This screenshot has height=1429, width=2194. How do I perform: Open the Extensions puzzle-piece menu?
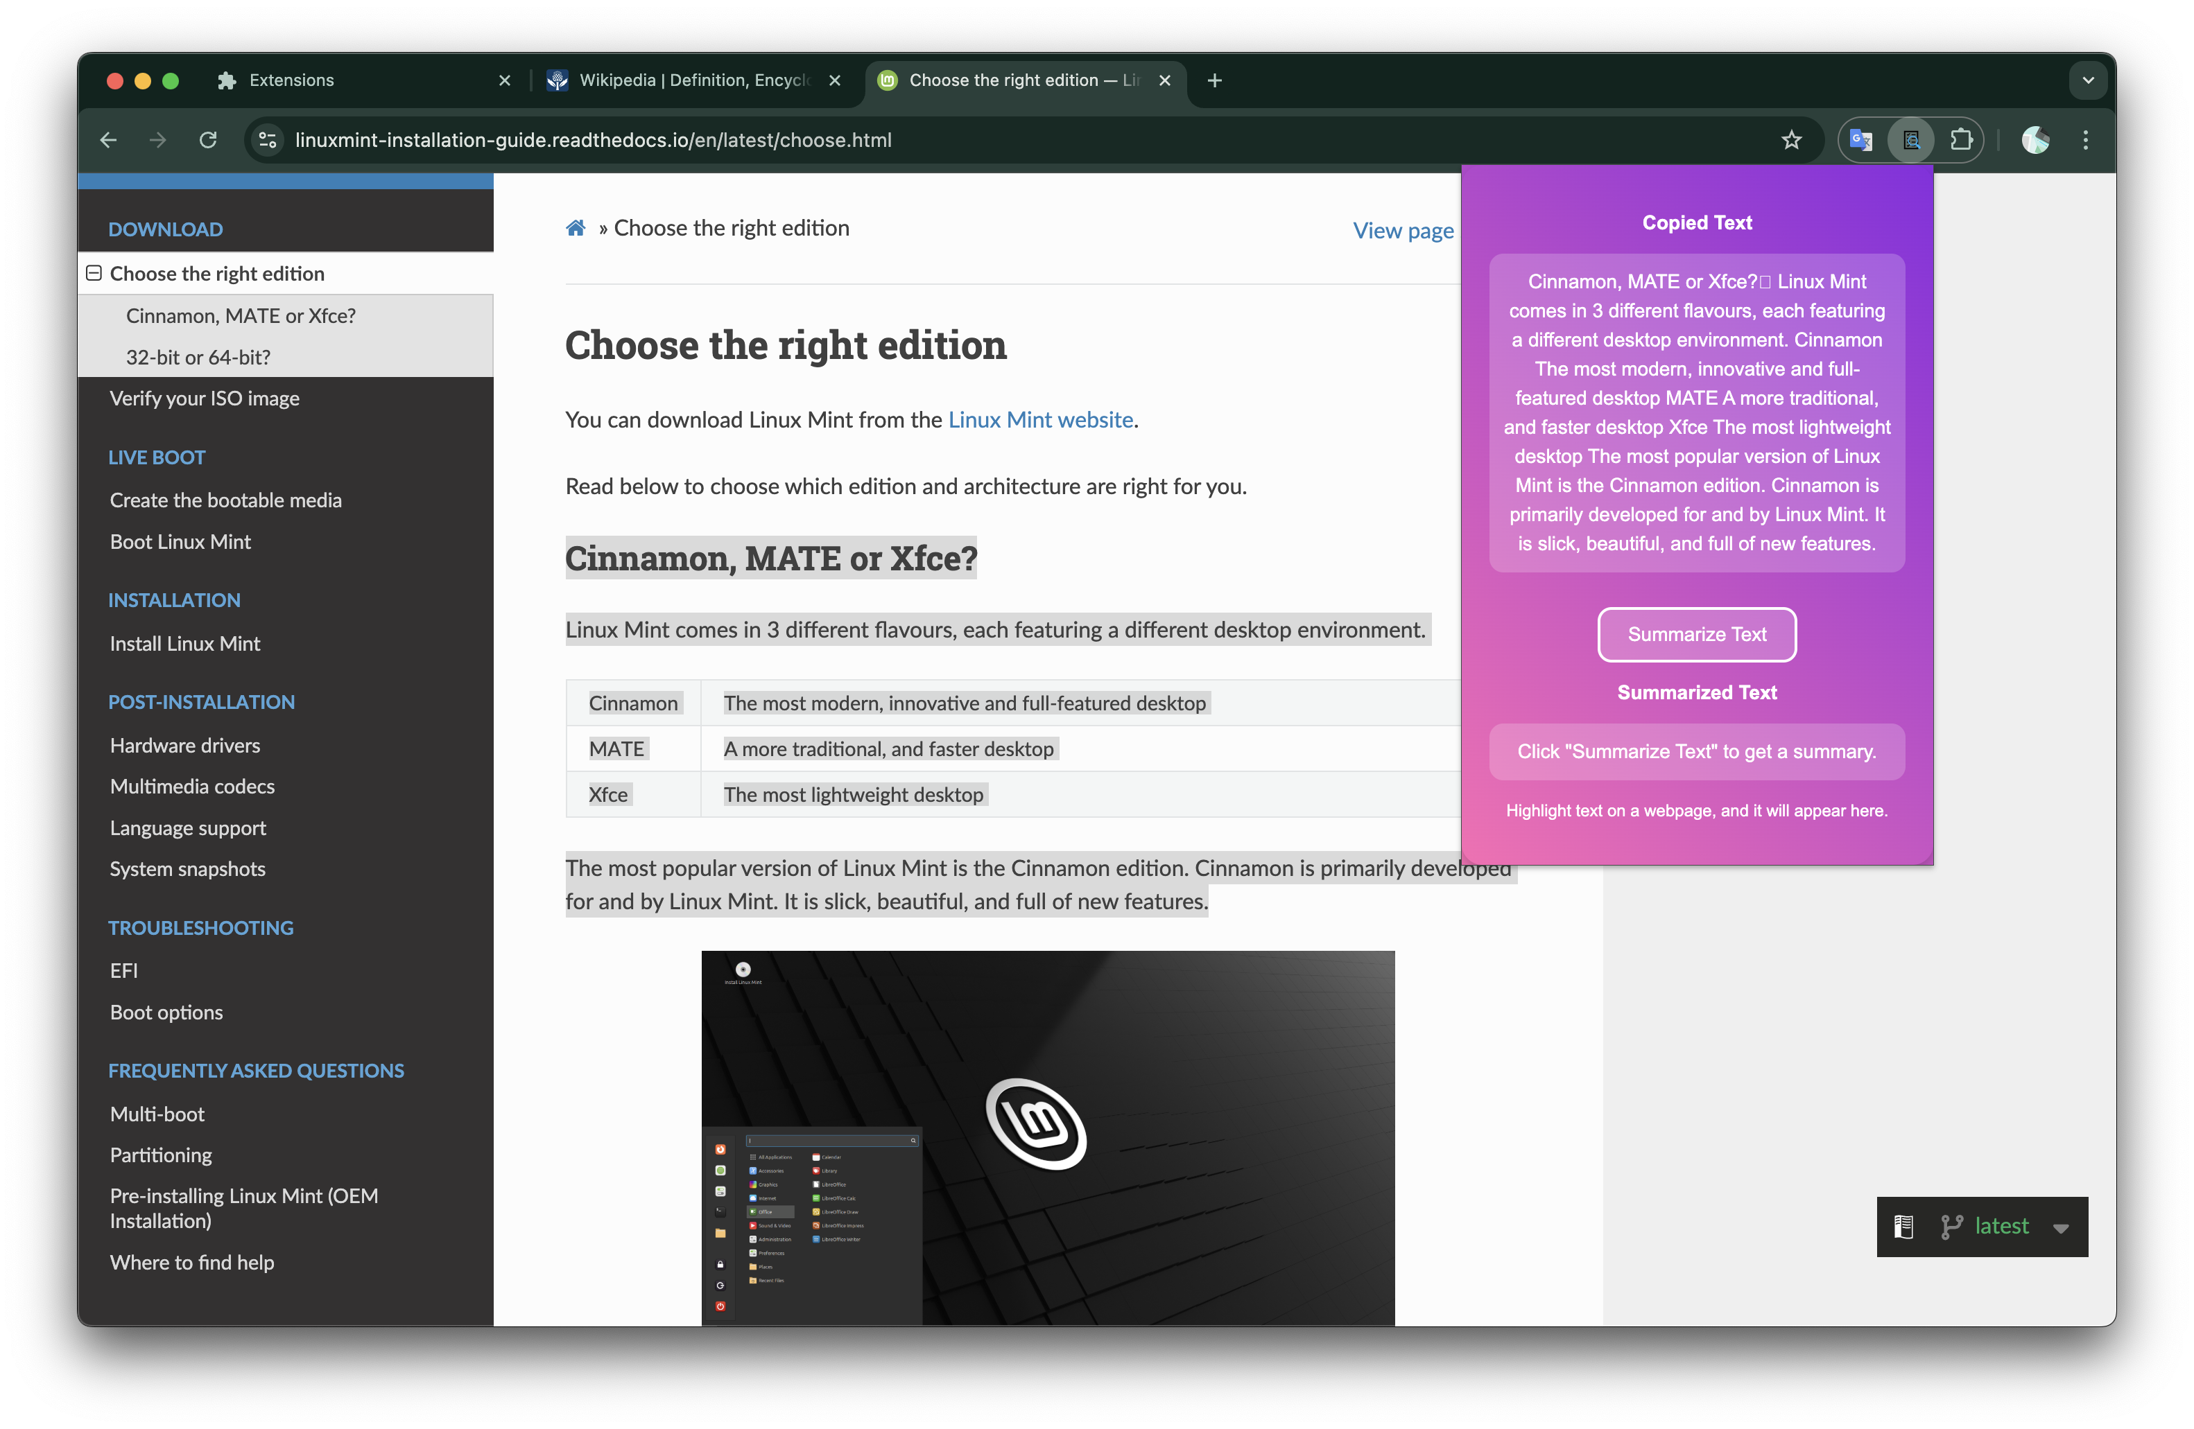point(1961,140)
